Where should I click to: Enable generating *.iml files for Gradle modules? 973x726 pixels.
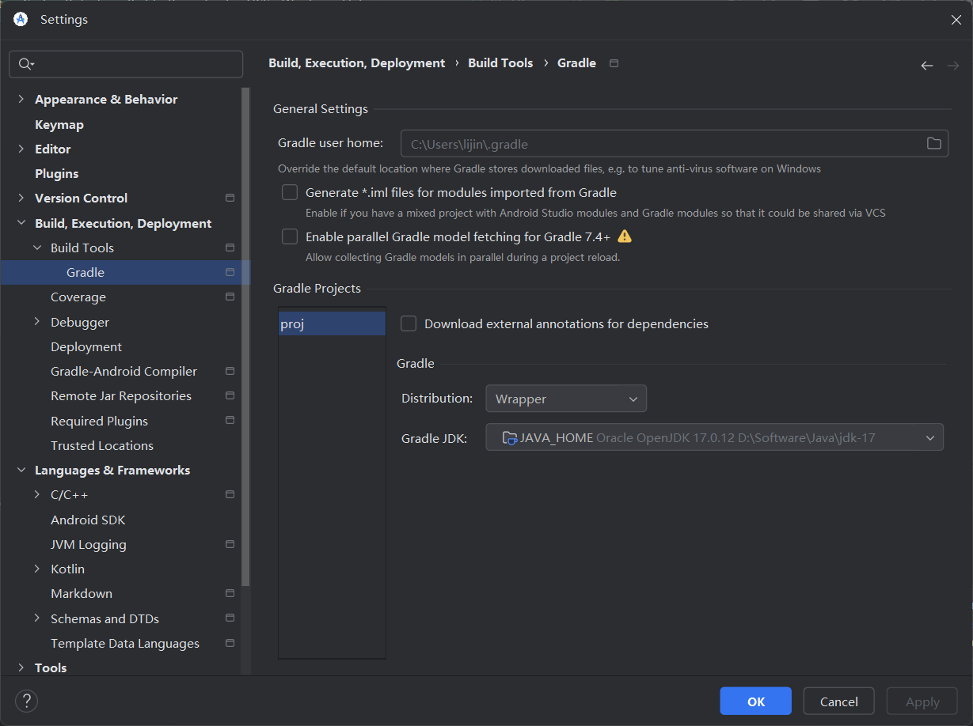[290, 192]
